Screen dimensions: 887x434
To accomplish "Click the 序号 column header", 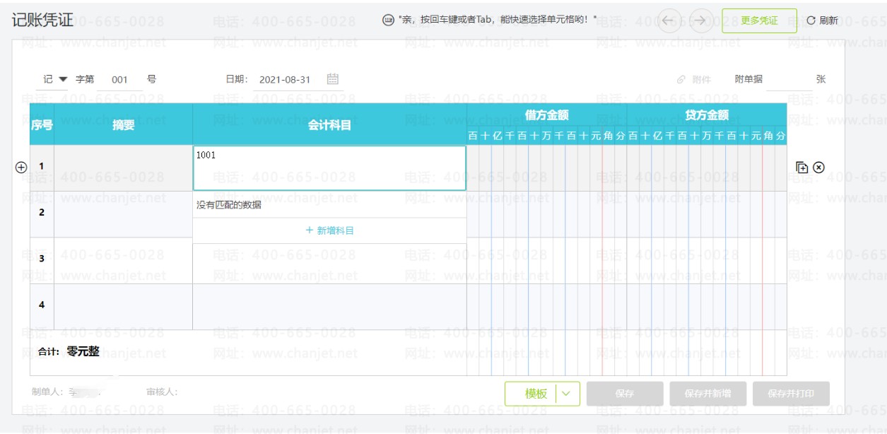I will pyautogui.click(x=42, y=125).
